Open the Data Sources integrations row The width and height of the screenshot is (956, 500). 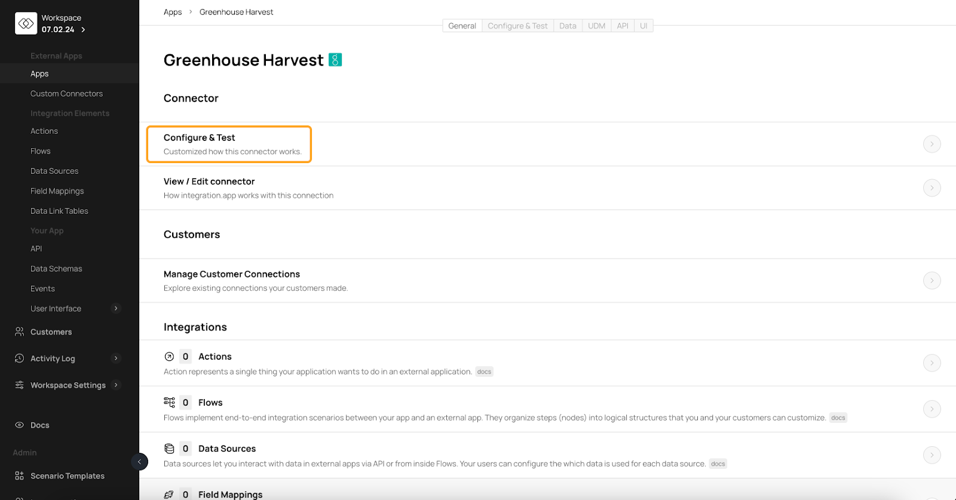pos(547,455)
